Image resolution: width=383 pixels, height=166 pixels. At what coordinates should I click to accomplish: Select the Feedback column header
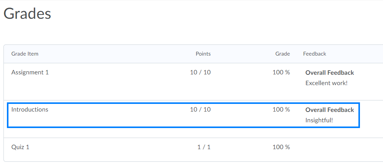(315, 54)
